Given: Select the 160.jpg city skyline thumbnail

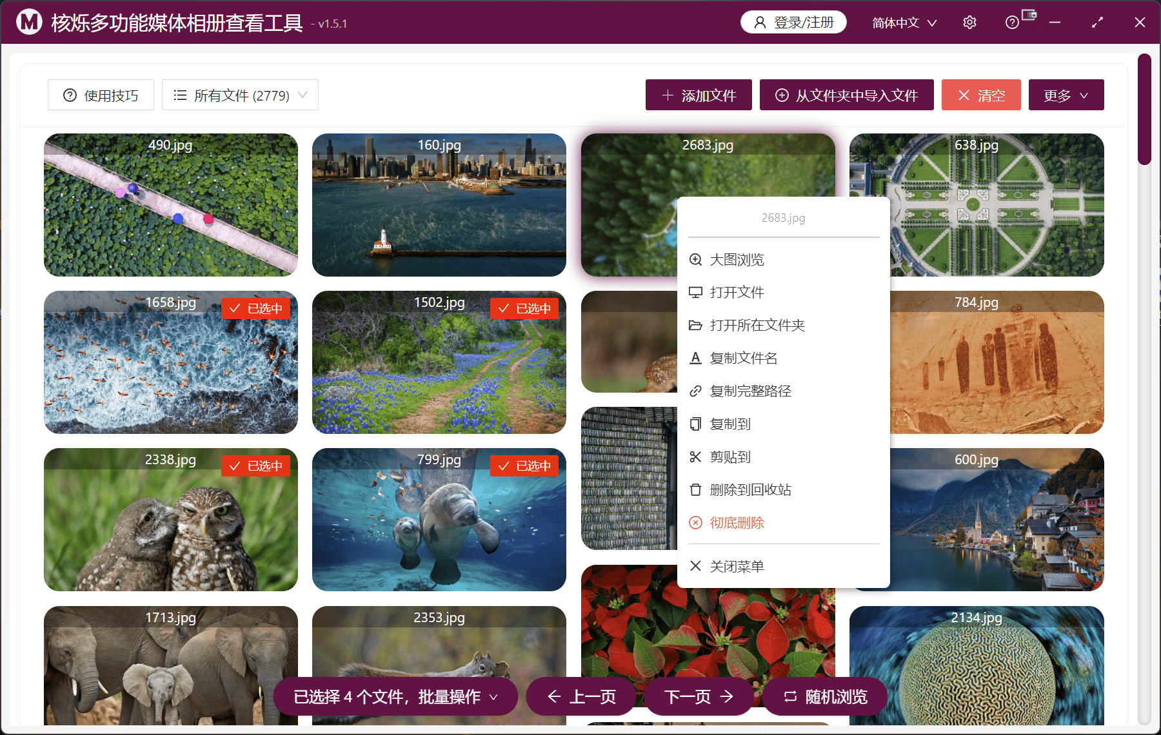Looking at the screenshot, I should (439, 205).
